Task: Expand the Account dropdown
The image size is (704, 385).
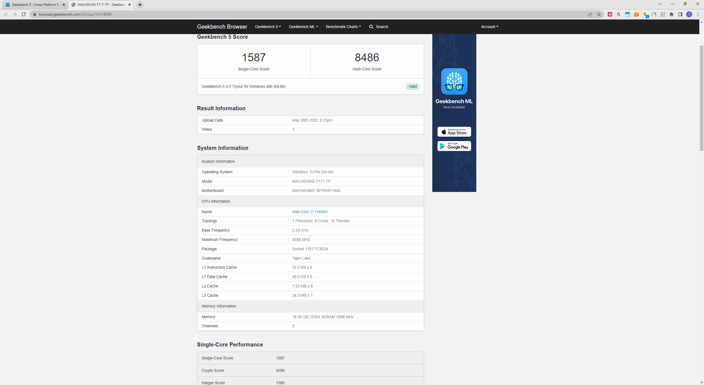Action: [490, 27]
